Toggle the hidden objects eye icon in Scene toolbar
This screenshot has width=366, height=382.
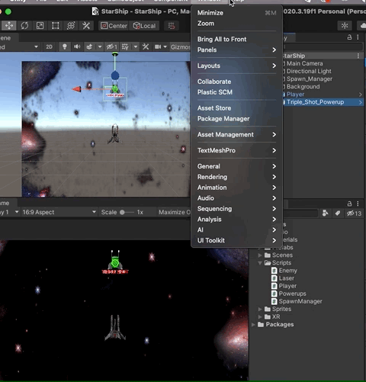pos(112,47)
